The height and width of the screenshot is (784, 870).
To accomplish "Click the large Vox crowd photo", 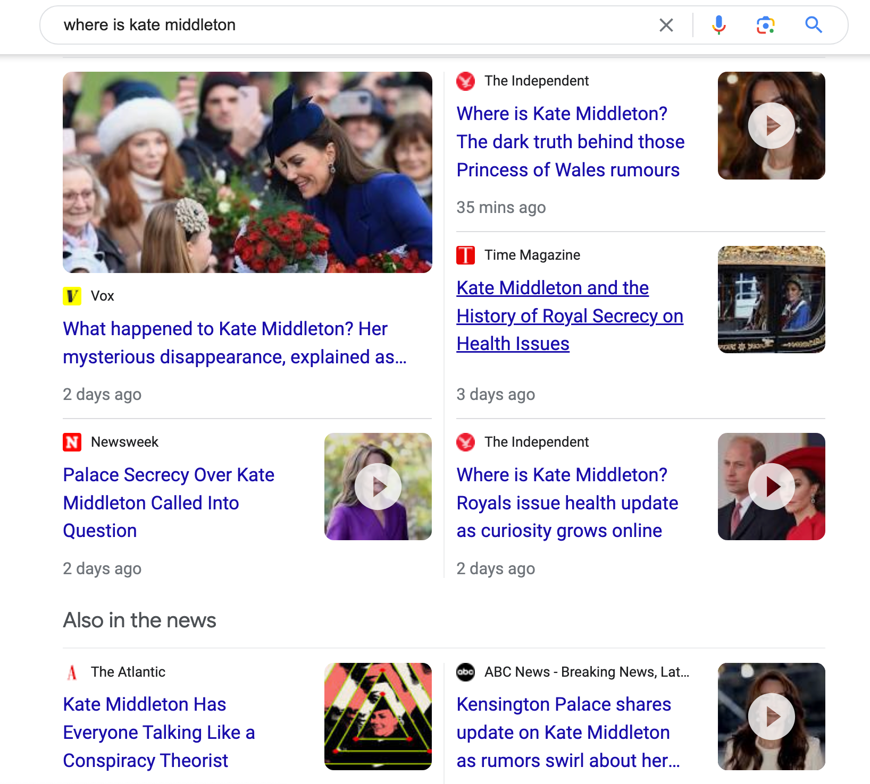I will [x=247, y=172].
